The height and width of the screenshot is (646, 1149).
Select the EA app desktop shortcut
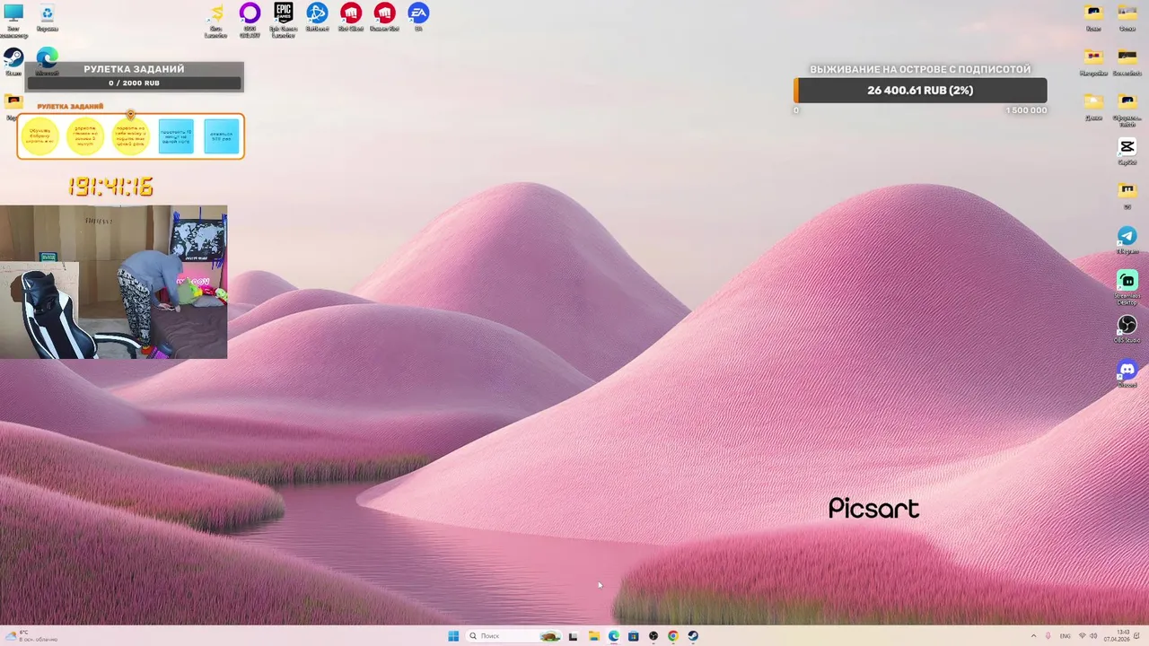[x=418, y=17]
